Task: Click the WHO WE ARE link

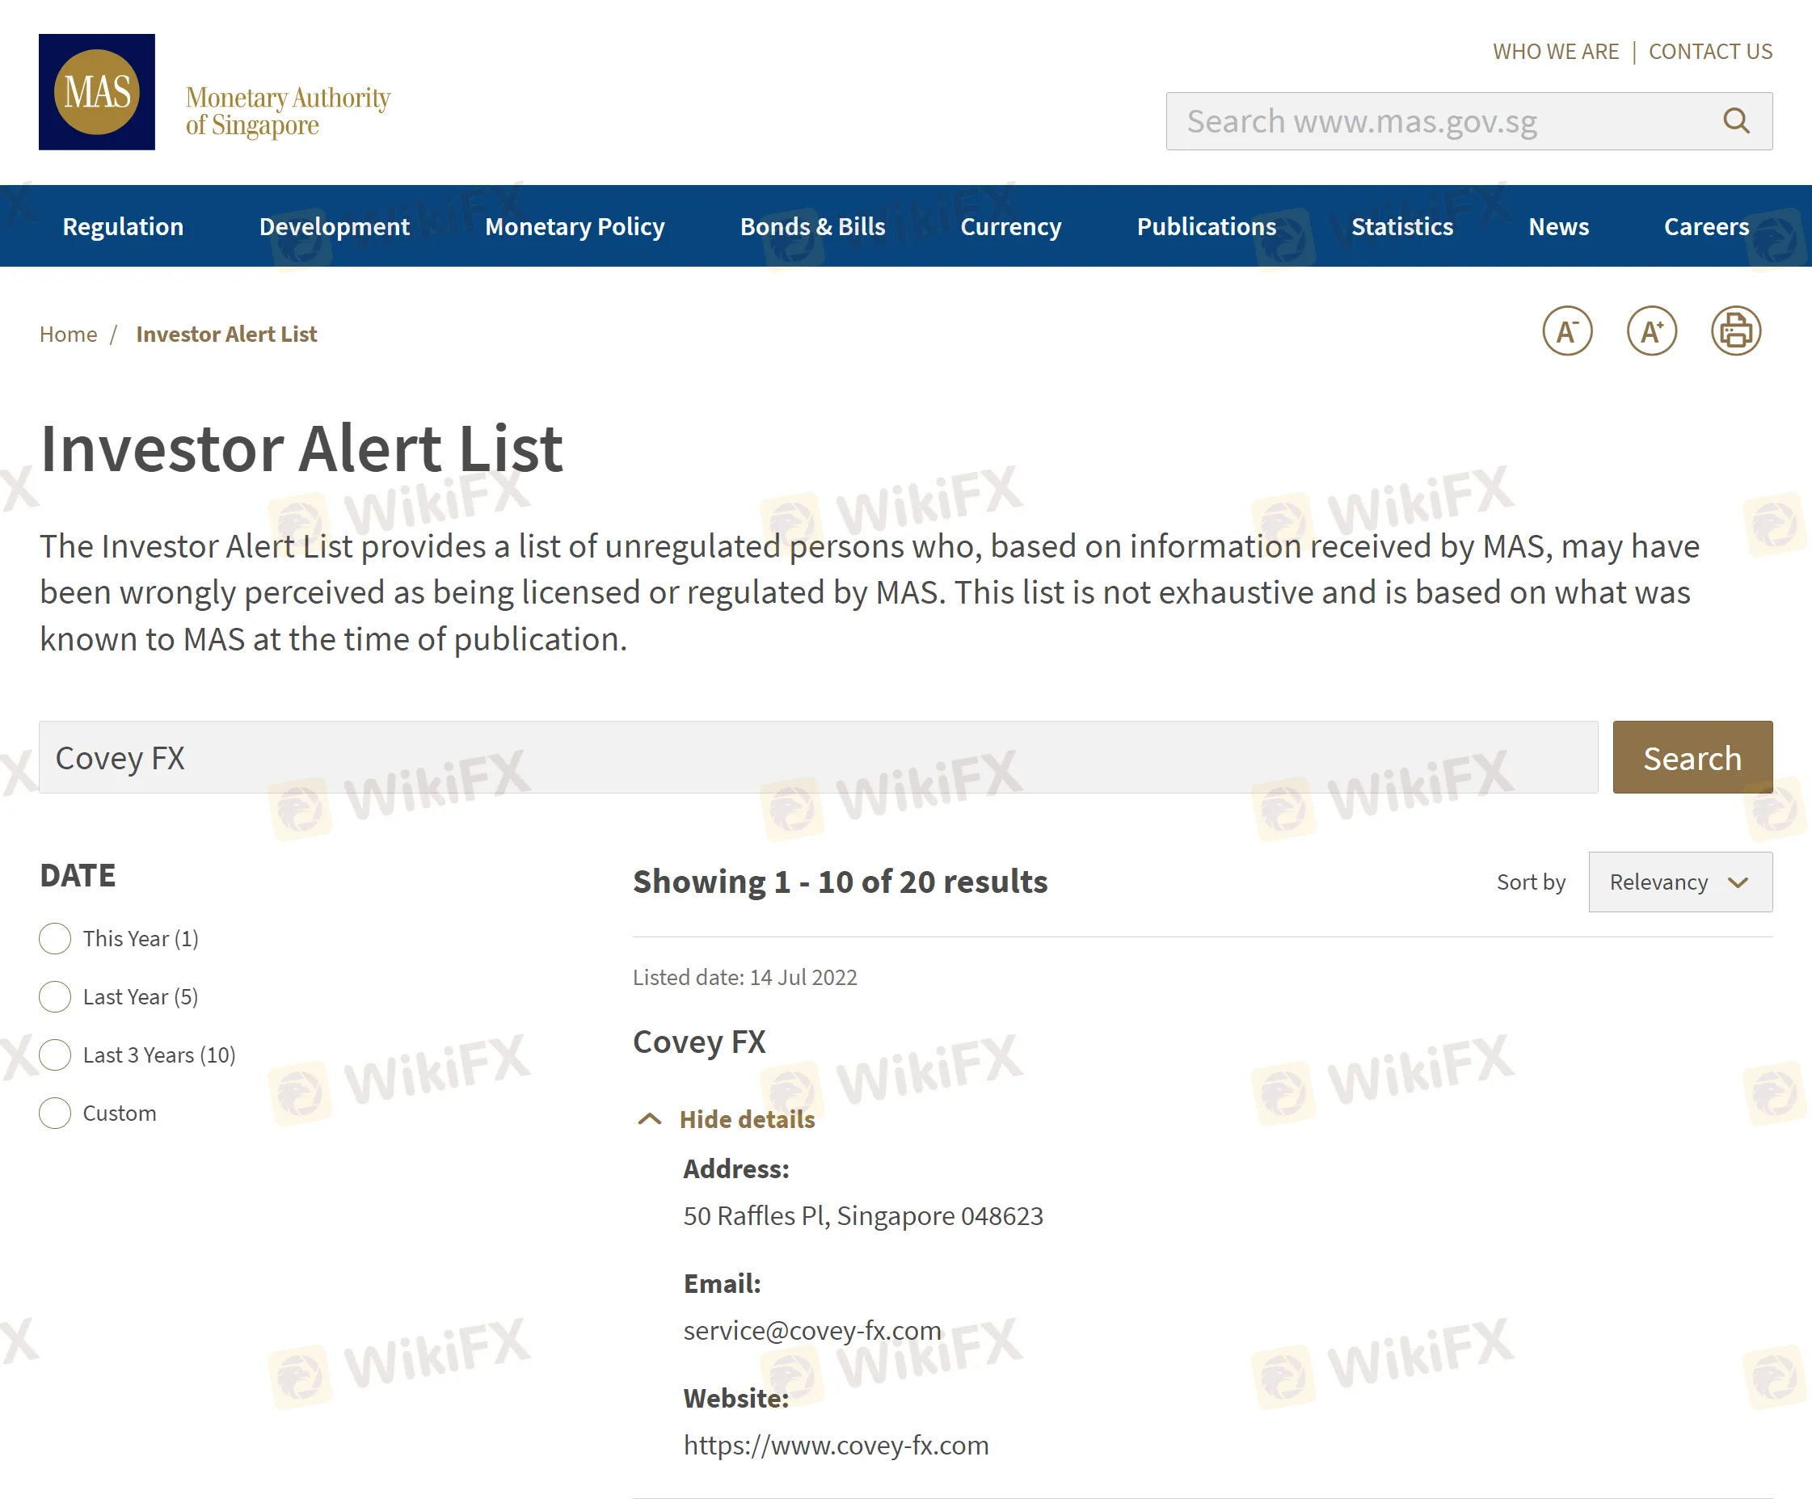Action: coord(1555,52)
